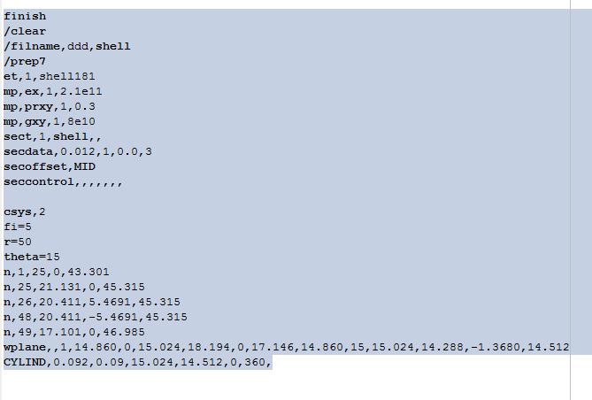Click the '/filname,ddd,shell' line

(67, 46)
